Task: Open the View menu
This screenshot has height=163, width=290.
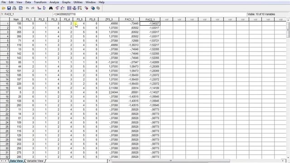Action: tap(19, 2)
